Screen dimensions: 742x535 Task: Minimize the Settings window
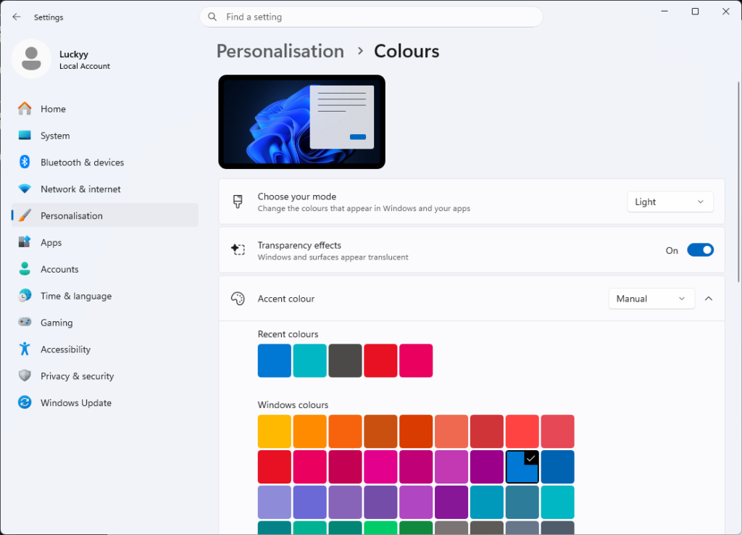pos(664,12)
